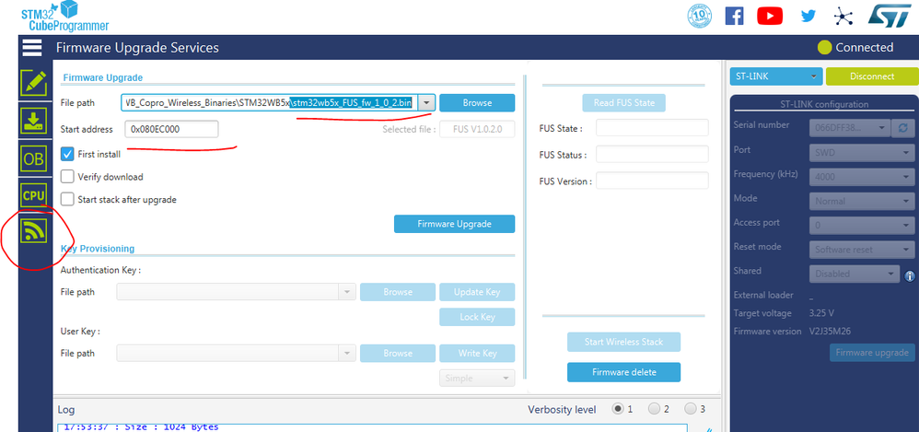Open the Option Bytes (OB) panel
This screenshot has height=432, width=919.
33,158
